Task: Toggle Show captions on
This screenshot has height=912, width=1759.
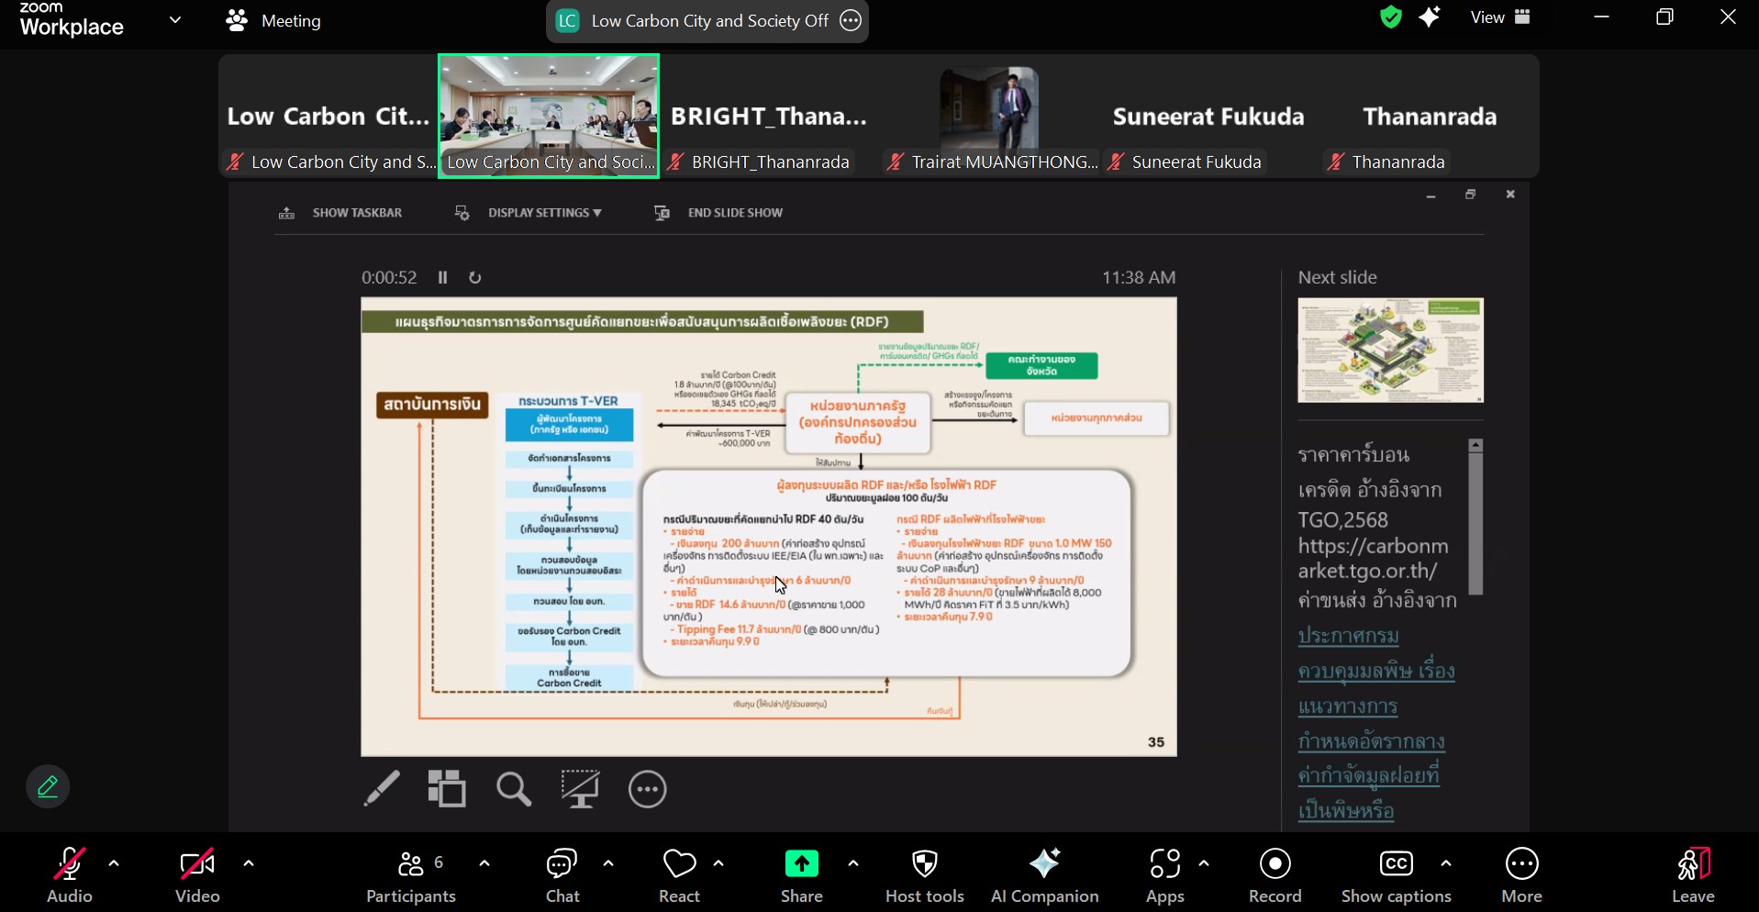Action: [x=1396, y=875]
